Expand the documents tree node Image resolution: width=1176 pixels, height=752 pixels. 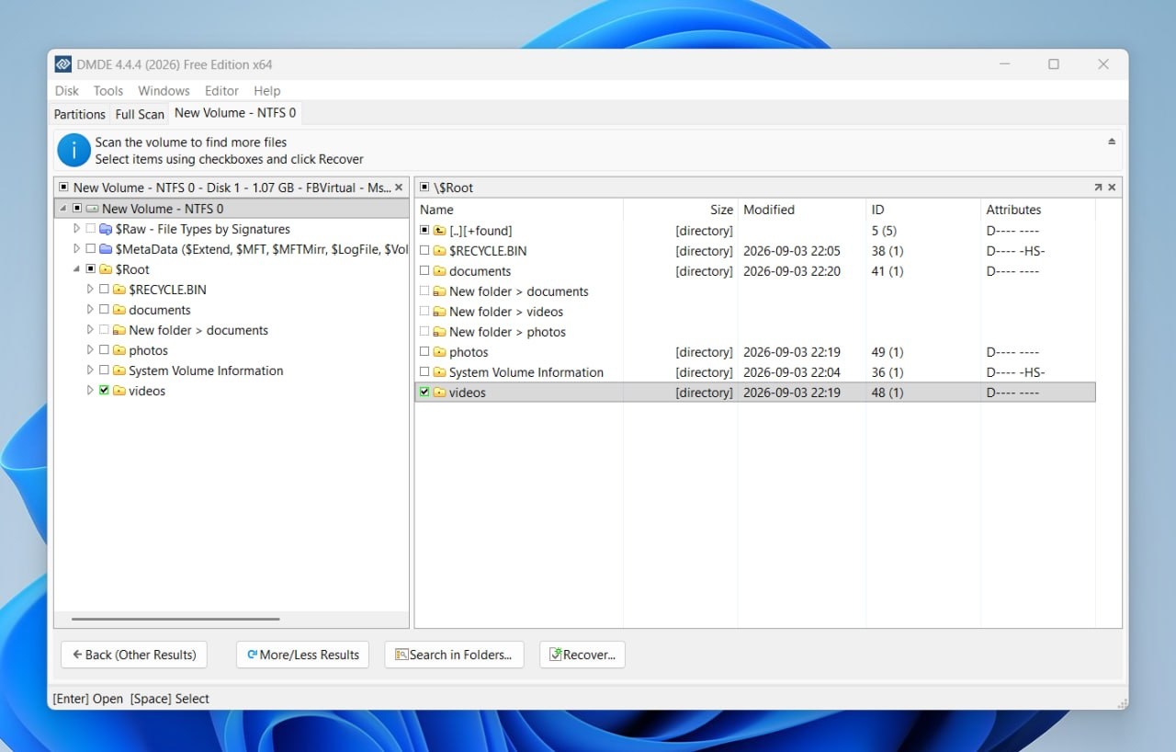(90, 310)
